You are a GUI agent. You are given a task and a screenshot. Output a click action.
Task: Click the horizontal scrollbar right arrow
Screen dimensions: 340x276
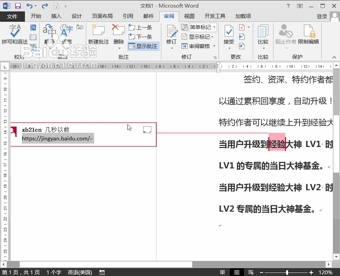(x=329, y=264)
